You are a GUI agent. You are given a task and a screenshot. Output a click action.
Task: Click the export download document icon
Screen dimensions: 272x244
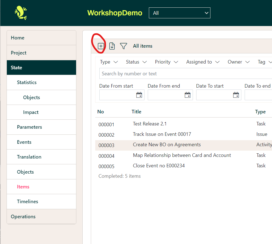[x=112, y=46]
